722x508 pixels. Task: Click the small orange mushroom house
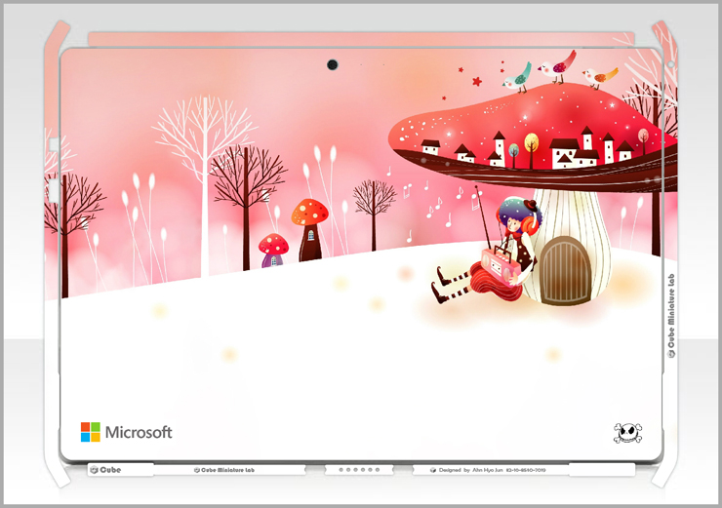pos(310,229)
